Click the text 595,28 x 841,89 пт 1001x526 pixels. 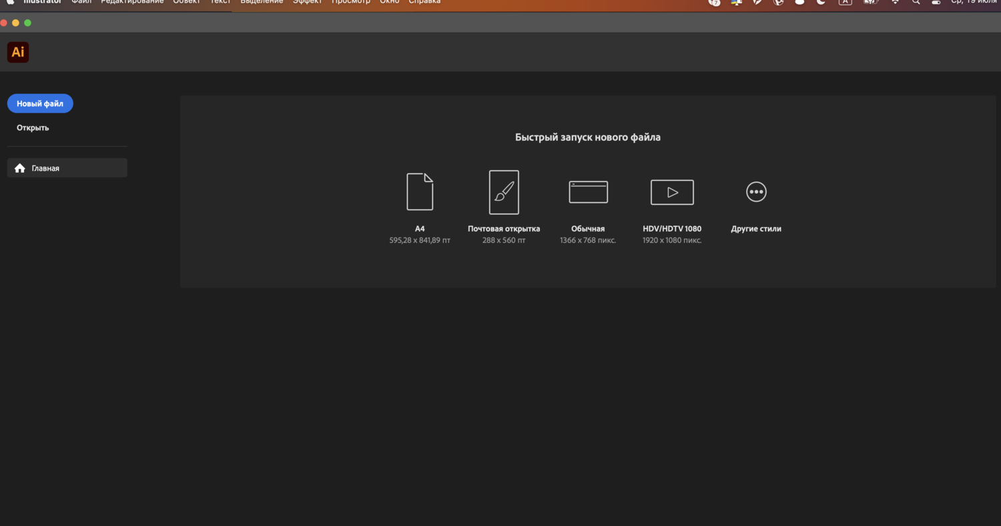420,240
